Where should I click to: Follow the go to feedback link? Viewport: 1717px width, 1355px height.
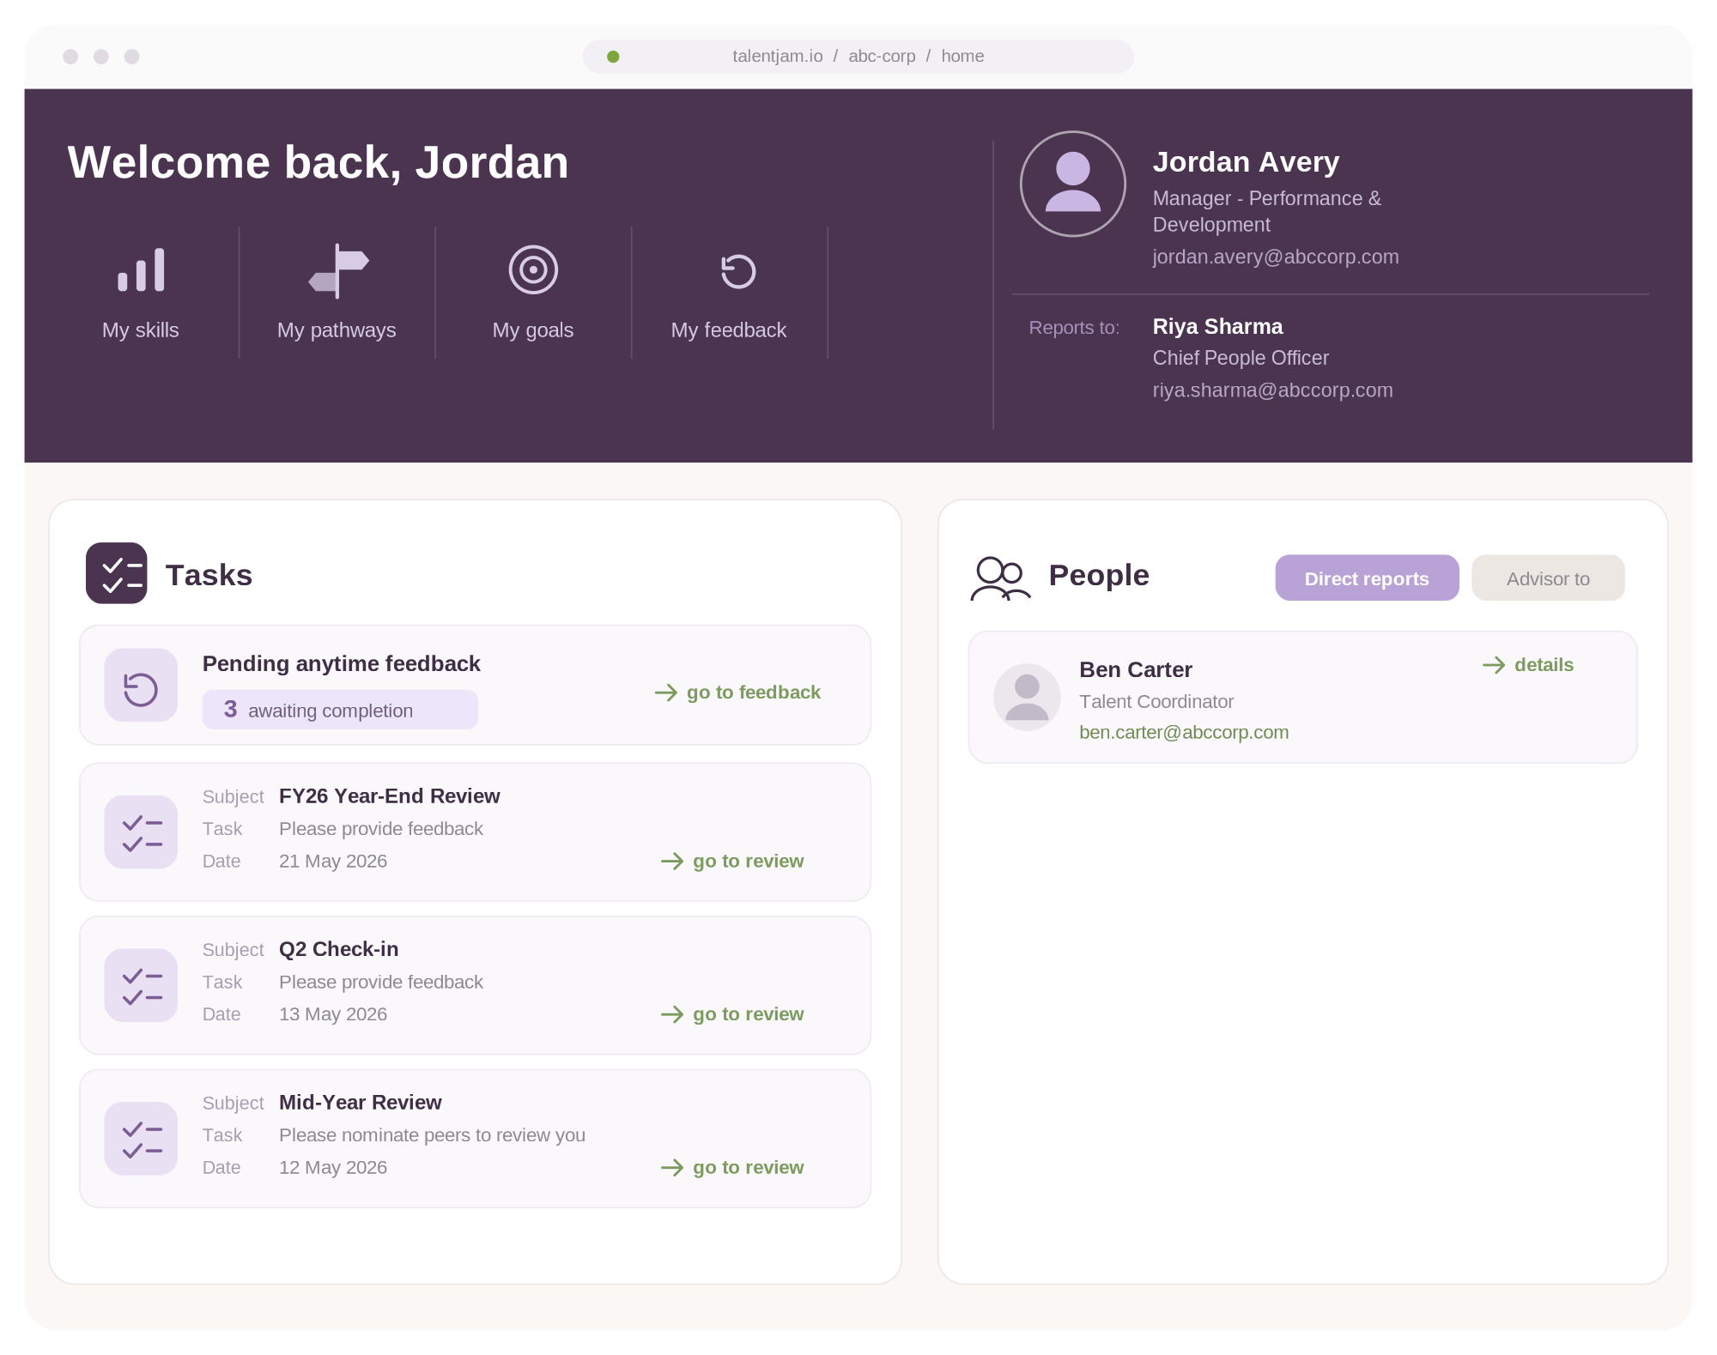click(737, 693)
